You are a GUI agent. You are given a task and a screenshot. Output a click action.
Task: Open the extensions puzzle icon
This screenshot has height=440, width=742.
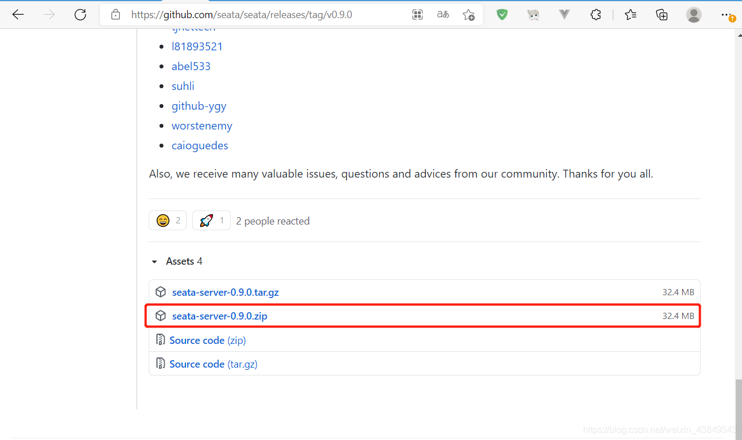click(x=596, y=15)
